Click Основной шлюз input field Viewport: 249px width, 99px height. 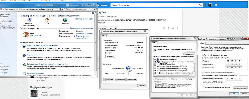click(233, 68)
